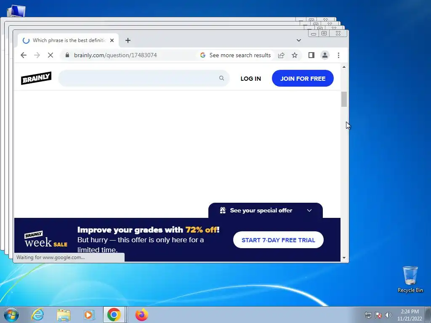Open Windows Explorer folder in taskbar
The image size is (431, 323).
(x=64, y=315)
